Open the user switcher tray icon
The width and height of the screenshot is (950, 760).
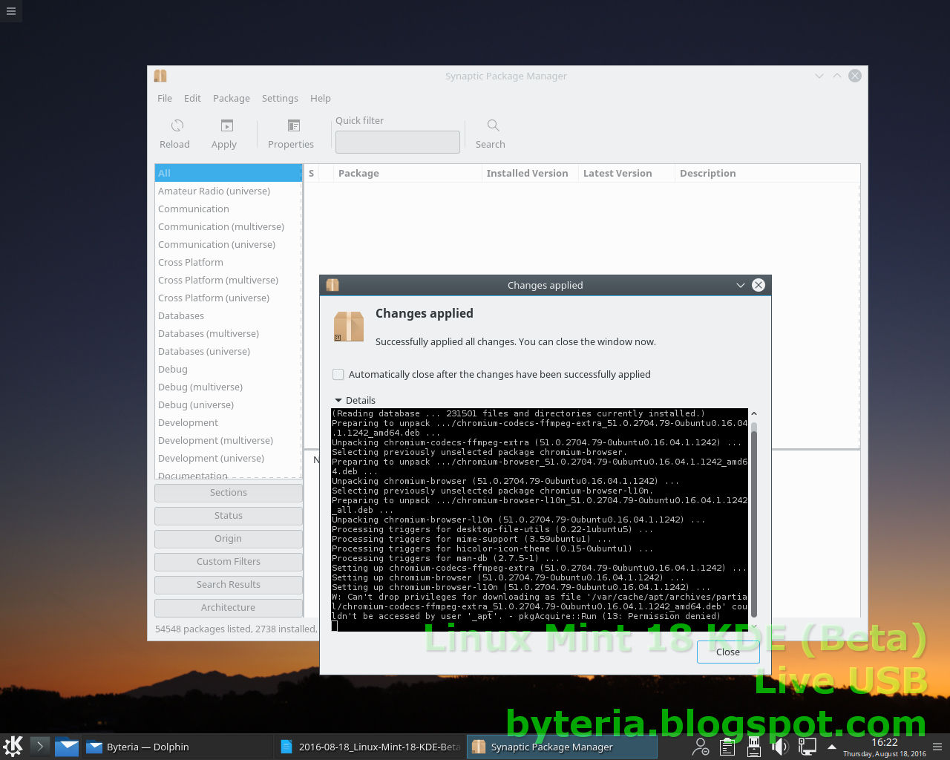coord(701,747)
